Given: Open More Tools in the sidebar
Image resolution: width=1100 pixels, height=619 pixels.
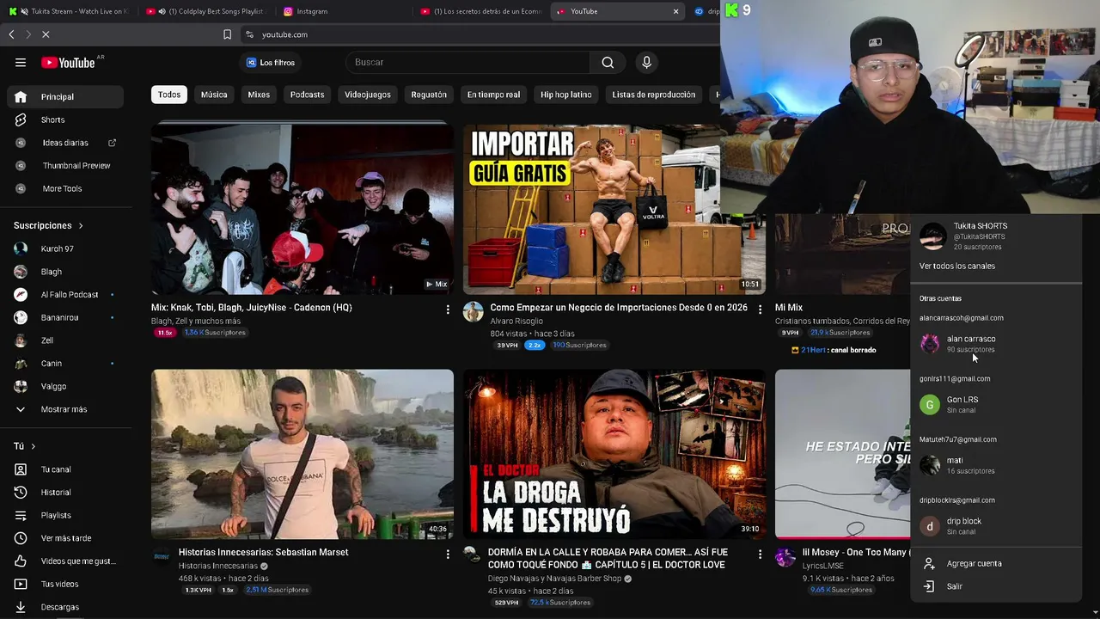Looking at the screenshot, I should point(65,188).
